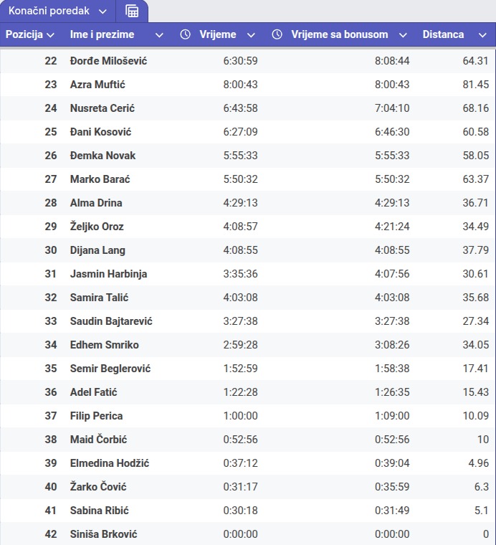The image size is (496, 545).
Task: Select the name Samira Talić
Action: [100, 297]
